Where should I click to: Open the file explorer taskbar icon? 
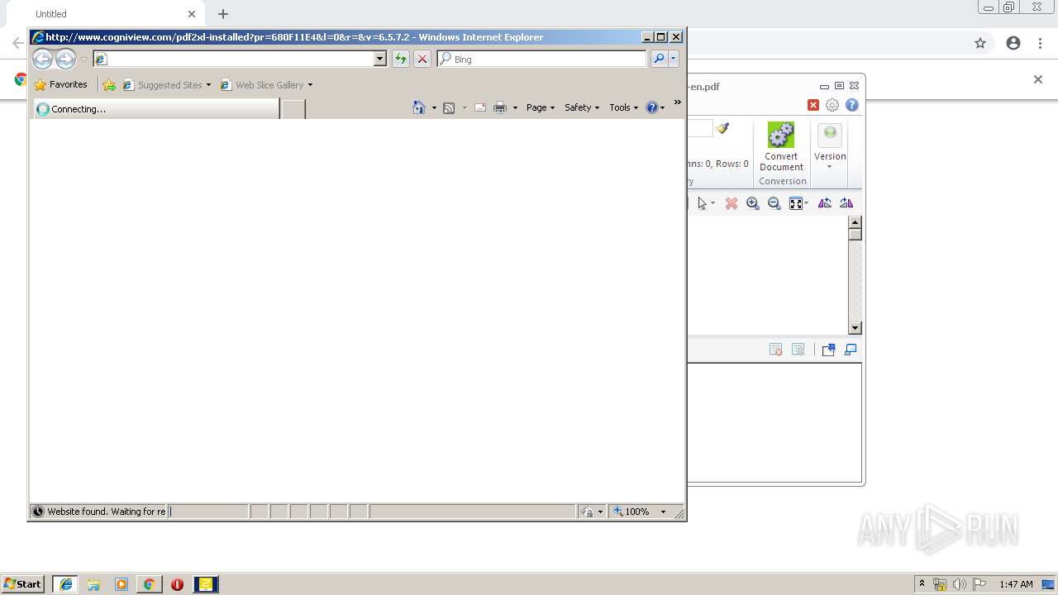93,584
